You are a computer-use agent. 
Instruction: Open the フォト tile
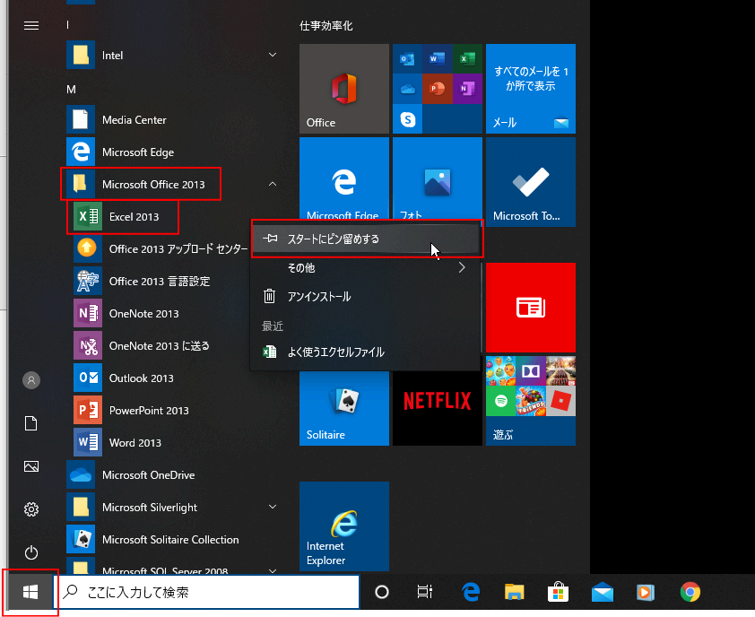click(x=438, y=178)
